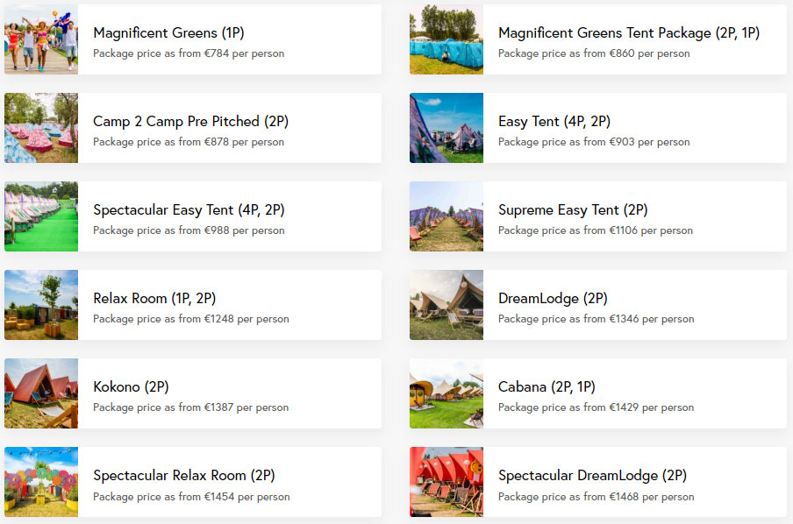Open the Magnificent Greens (1P) package
Image resolution: width=793 pixels, height=524 pixels.
tap(193, 39)
